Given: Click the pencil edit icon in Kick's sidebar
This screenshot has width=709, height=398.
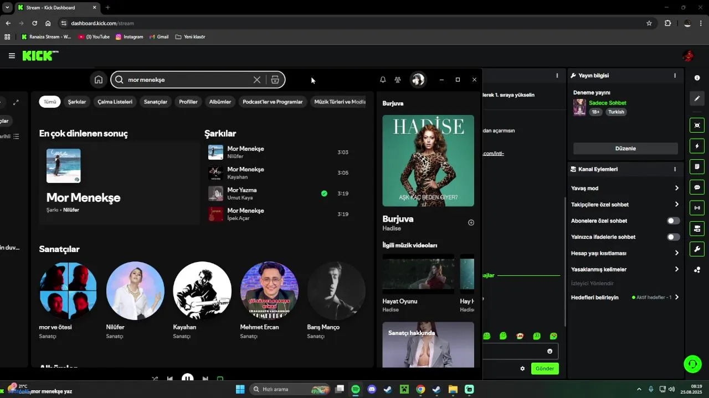Looking at the screenshot, I should [697, 98].
